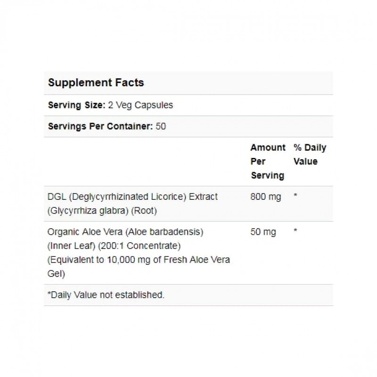Click the word Gel
This screenshot has height=377, width=377.
56,274
